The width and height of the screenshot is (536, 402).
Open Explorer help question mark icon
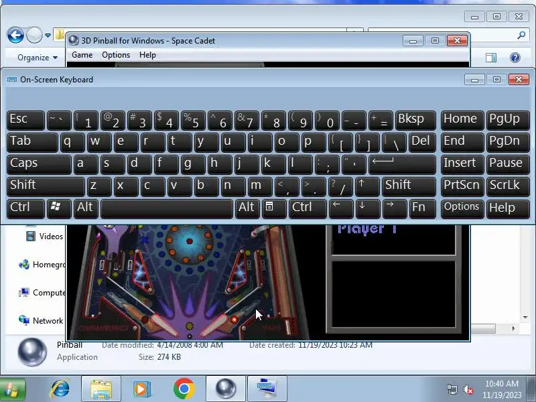coord(515,58)
